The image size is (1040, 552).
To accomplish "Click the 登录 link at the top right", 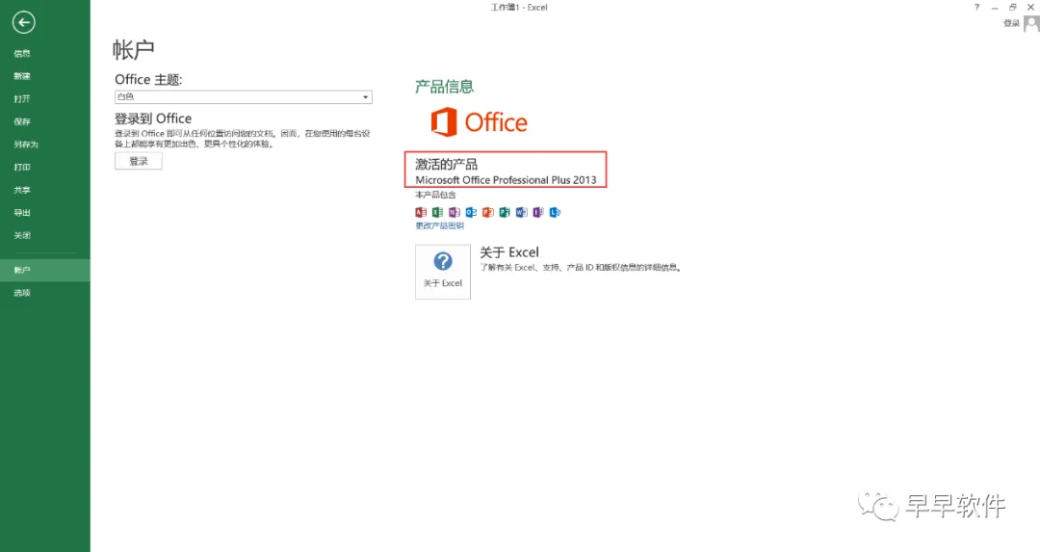I will click(x=1011, y=24).
